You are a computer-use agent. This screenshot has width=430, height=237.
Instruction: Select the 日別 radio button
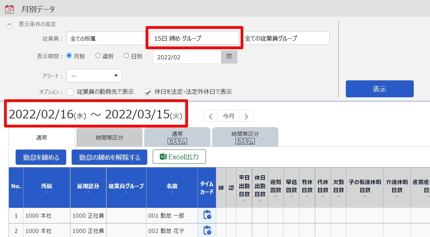tap(126, 56)
